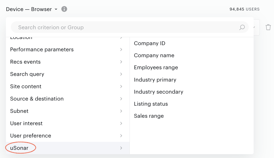Open the Device — Browser dropdown
Viewport: 274px width, 158px height.
click(32, 9)
